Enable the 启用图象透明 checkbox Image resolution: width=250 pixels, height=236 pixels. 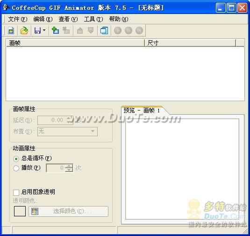pos(16,192)
